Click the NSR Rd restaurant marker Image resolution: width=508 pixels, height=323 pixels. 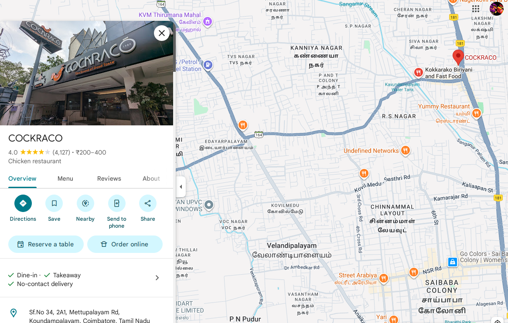tap(413, 272)
